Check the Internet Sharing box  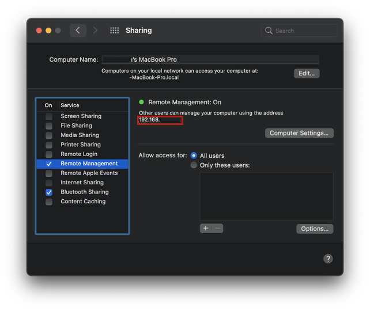click(x=49, y=183)
